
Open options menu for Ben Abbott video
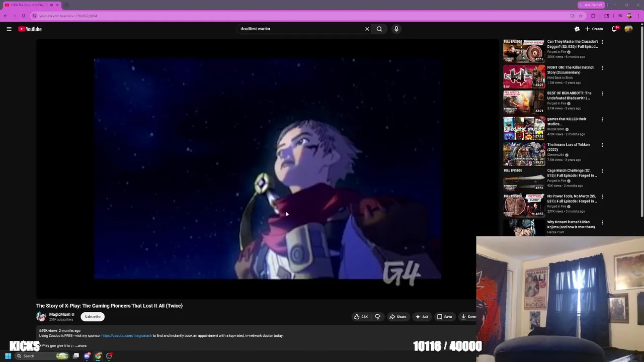(x=602, y=94)
